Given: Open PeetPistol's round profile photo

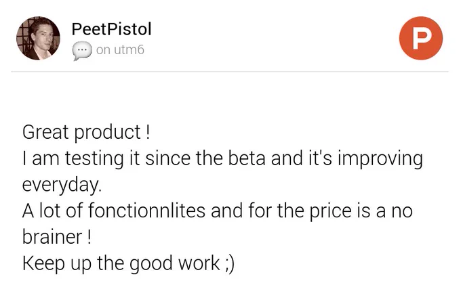Looking at the screenshot, I should pyautogui.click(x=38, y=38).
